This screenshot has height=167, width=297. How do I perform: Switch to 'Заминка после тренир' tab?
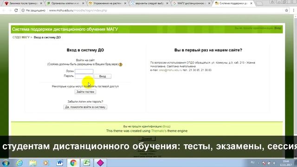pyautogui.click(x=23, y=3)
